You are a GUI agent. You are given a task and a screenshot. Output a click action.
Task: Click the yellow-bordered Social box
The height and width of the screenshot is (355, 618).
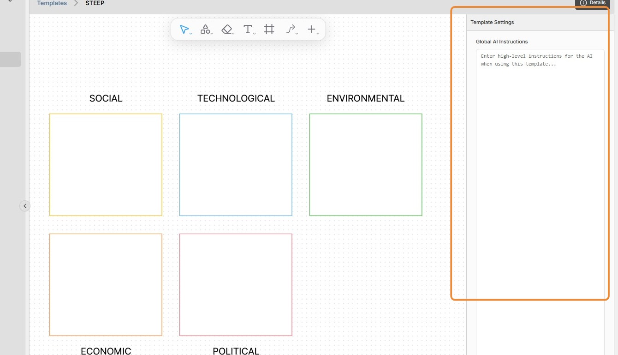click(106, 165)
